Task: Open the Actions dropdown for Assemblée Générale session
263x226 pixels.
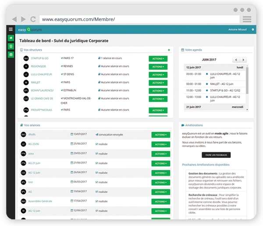Action: pos(160,201)
